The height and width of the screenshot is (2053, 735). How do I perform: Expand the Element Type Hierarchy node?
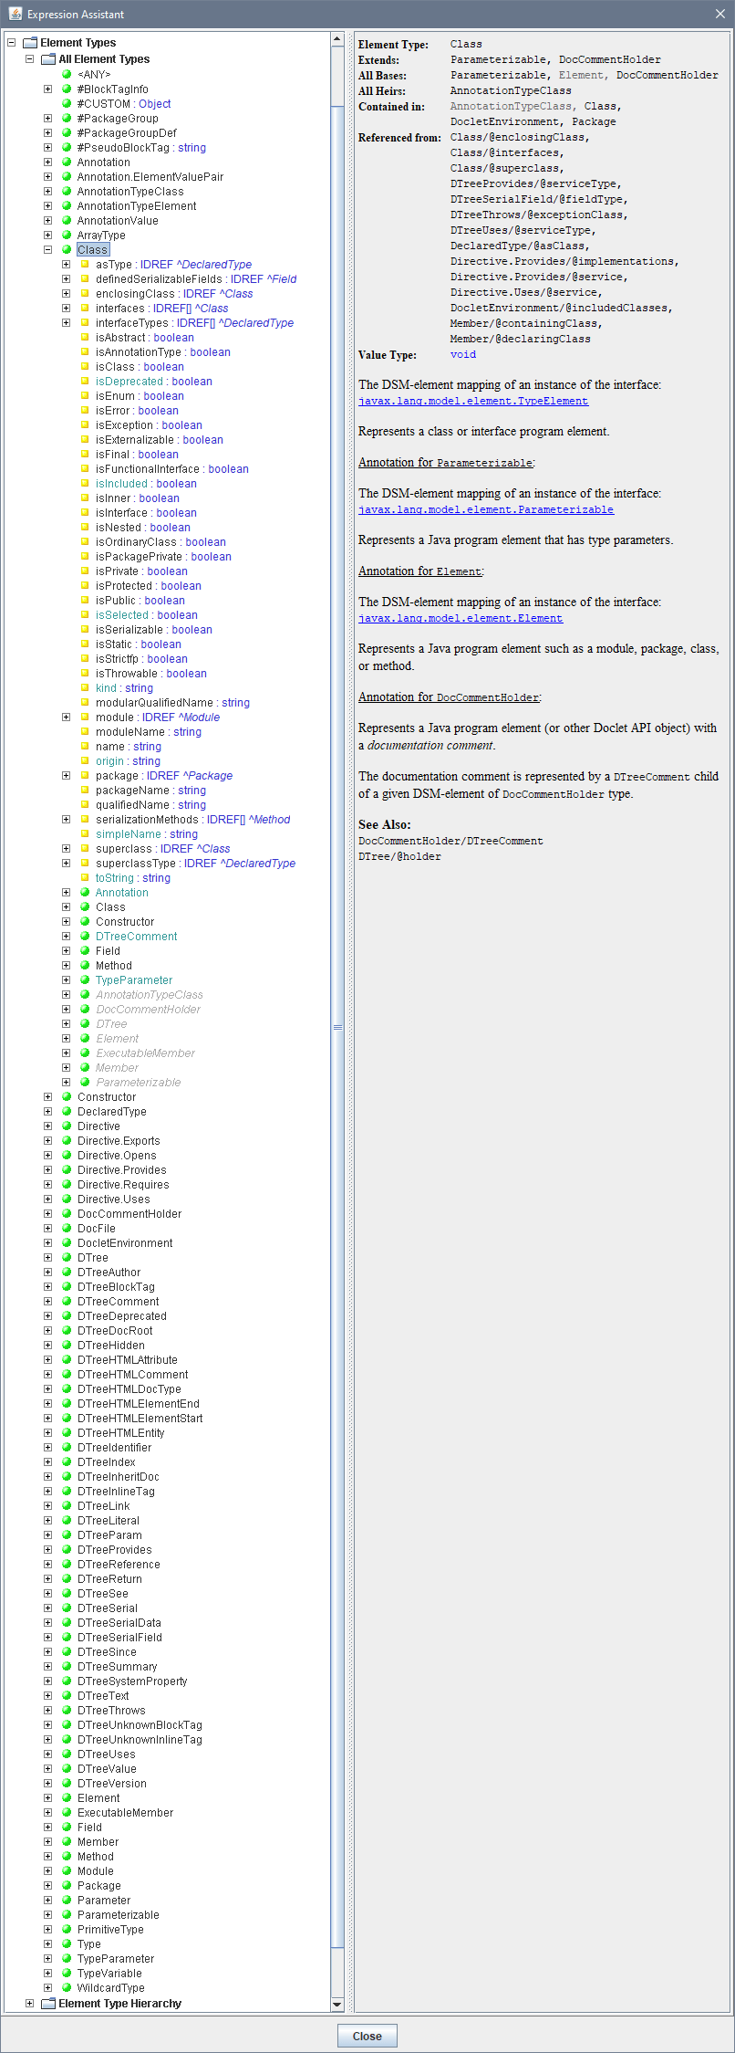pos(29,2004)
